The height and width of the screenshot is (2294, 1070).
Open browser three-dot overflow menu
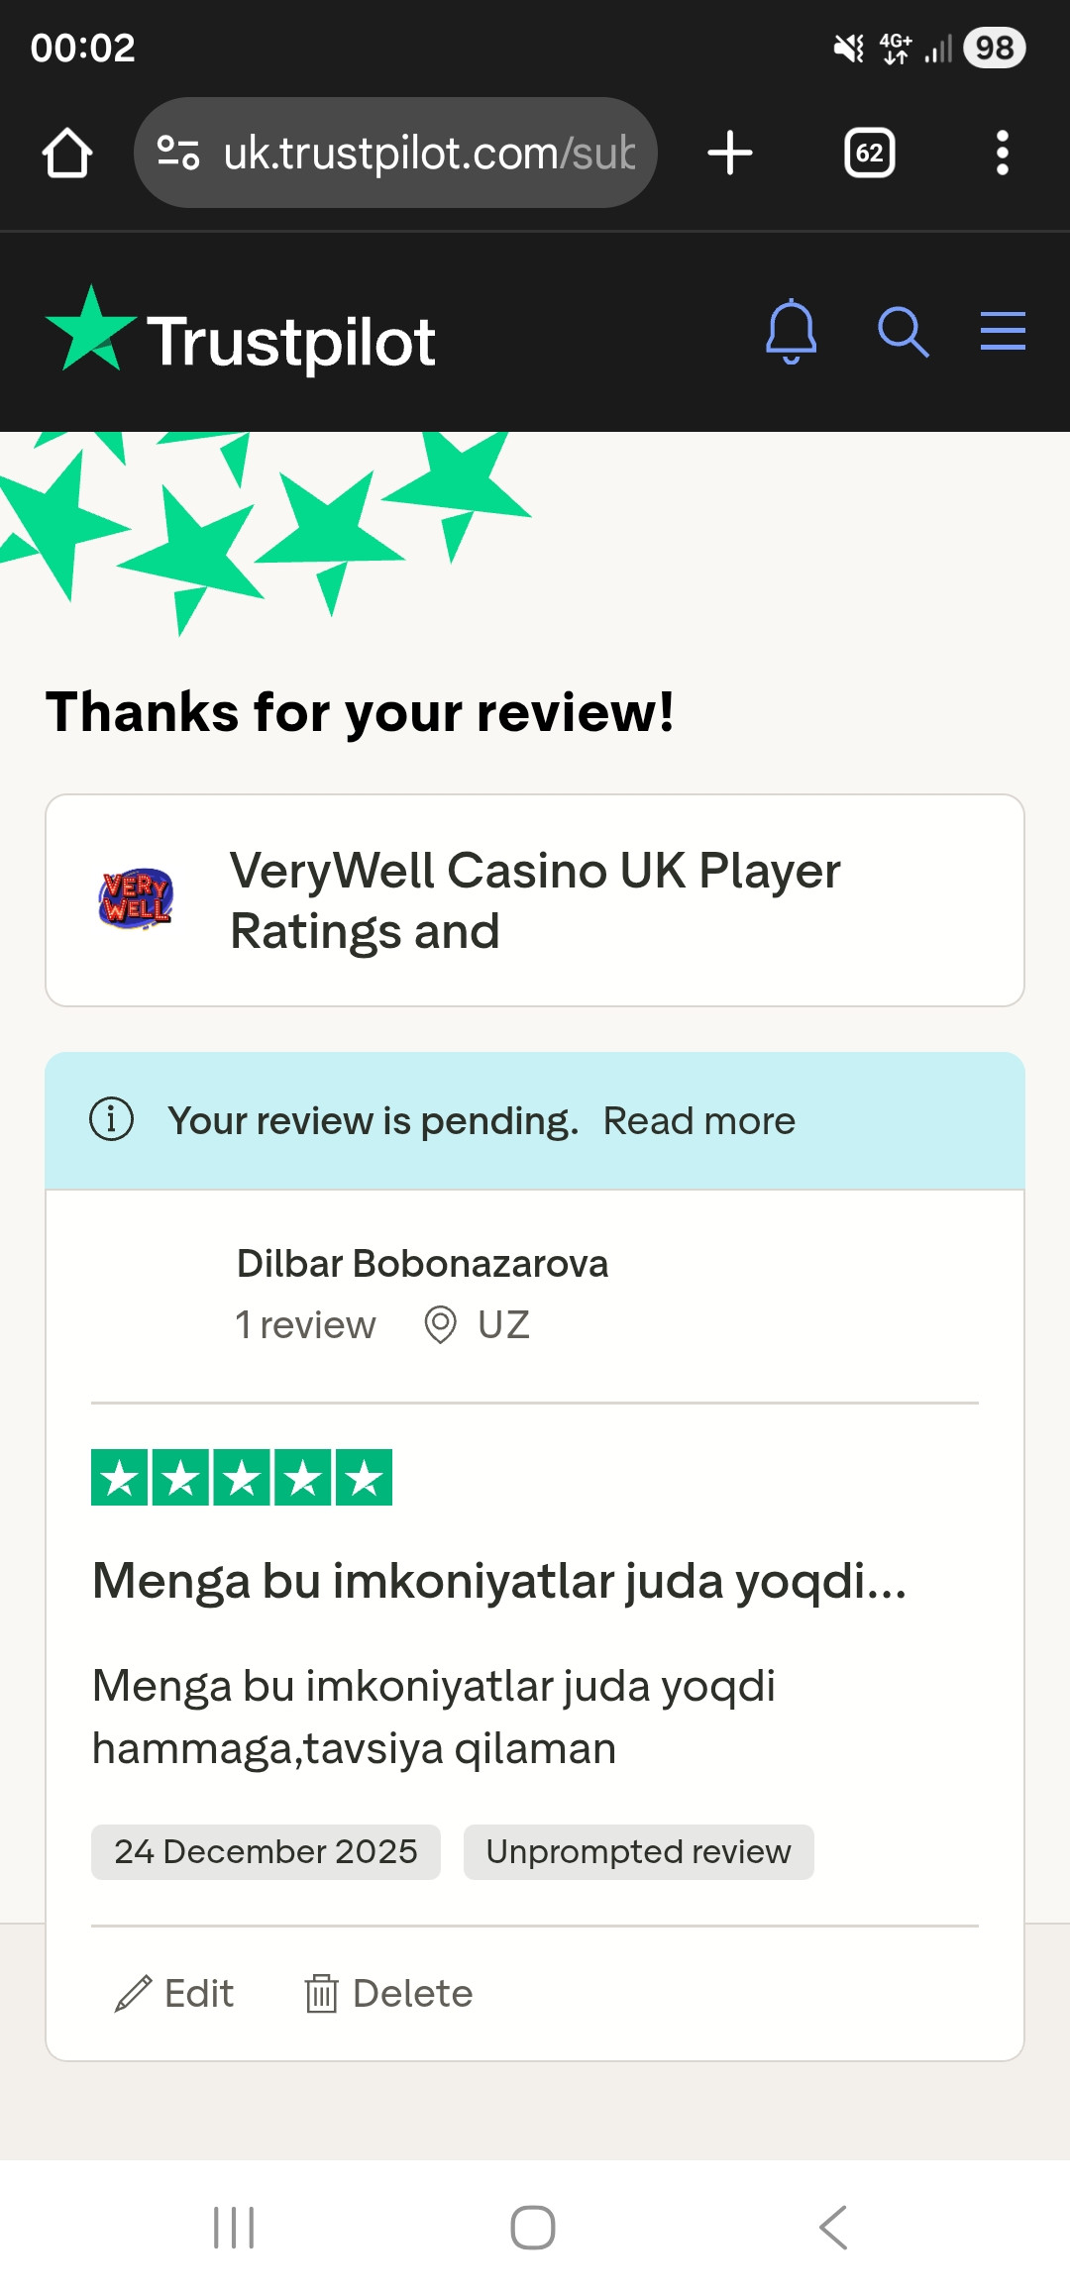click(x=1003, y=154)
